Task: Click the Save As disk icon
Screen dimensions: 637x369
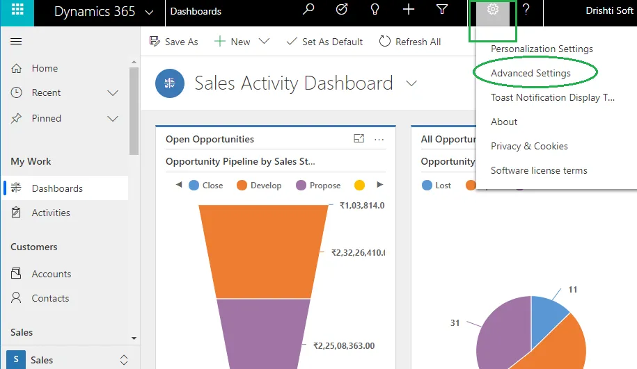Action: pos(155,42)
